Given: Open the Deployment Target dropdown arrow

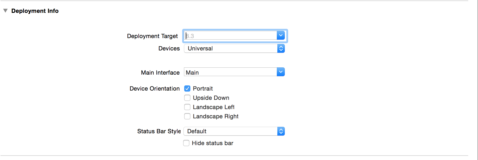Looking at the screenshot, I should click(x=281, y=35).
